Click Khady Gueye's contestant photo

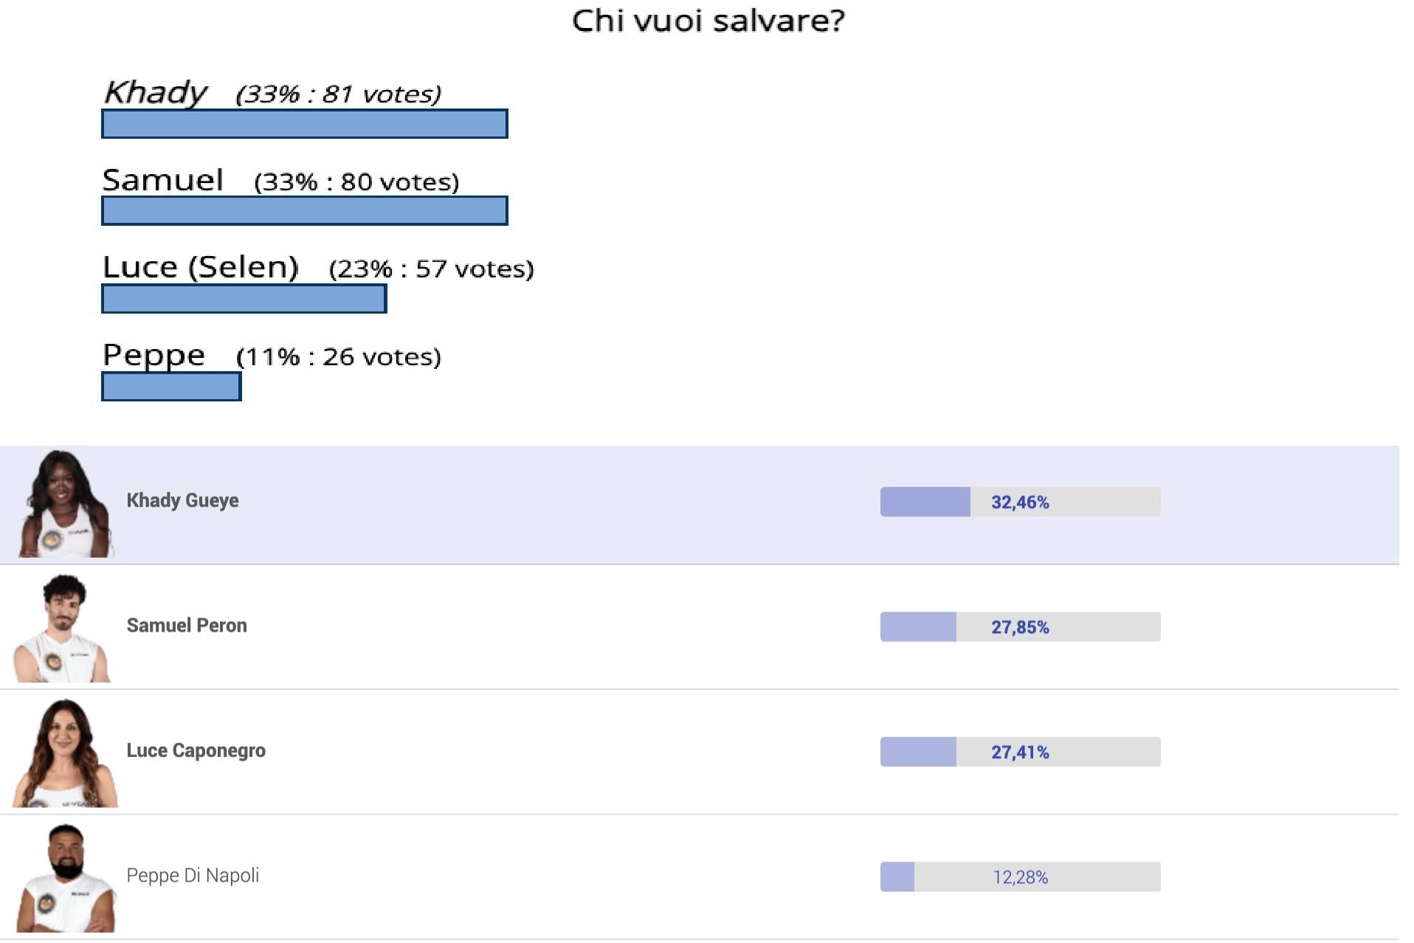[66, 504]
